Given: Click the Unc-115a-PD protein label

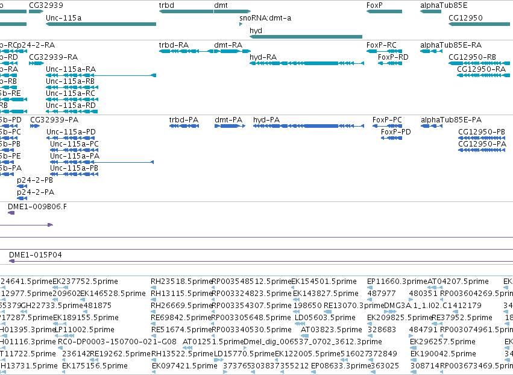Looking at the screenshot, I should tap(71, 132).
